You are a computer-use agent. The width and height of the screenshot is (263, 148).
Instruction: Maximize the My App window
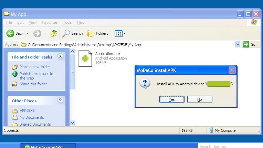(248, 14)
